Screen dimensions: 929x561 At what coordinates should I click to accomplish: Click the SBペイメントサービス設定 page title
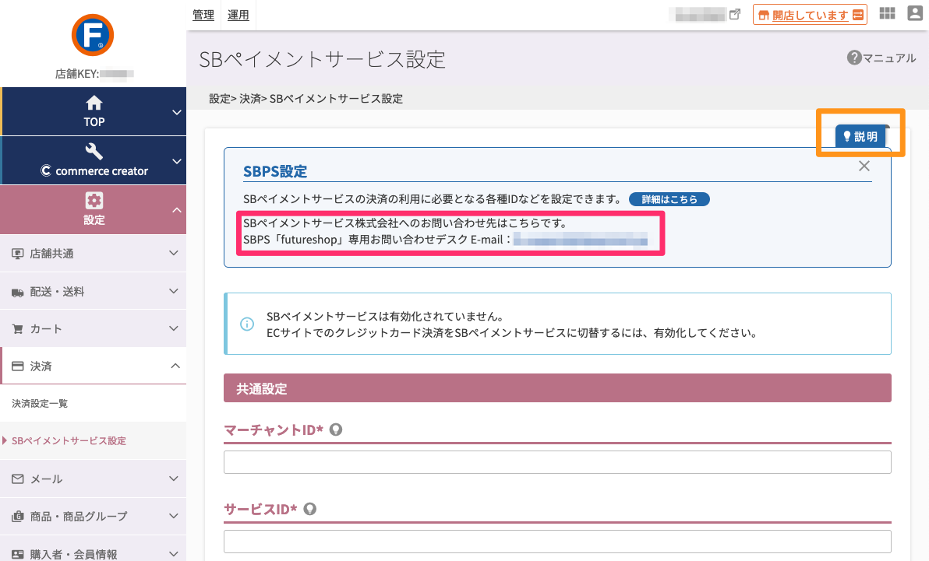point(323,60)
